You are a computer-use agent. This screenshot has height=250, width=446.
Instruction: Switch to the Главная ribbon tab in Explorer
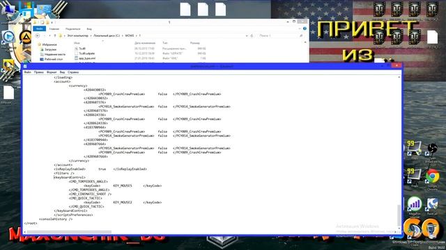pyautogui.click(x=54, y=29)
